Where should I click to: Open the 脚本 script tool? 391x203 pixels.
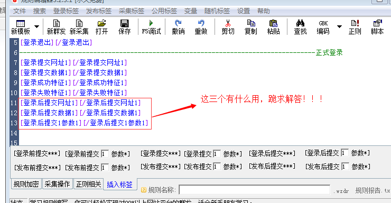(x=377, y=27)
